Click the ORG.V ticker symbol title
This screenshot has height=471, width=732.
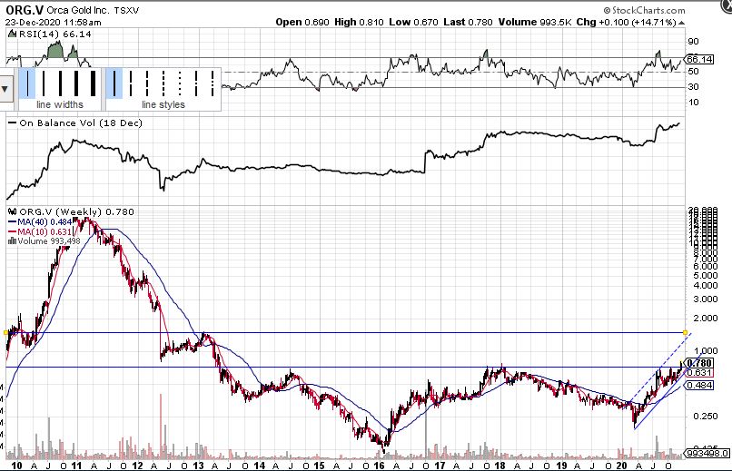25,10
